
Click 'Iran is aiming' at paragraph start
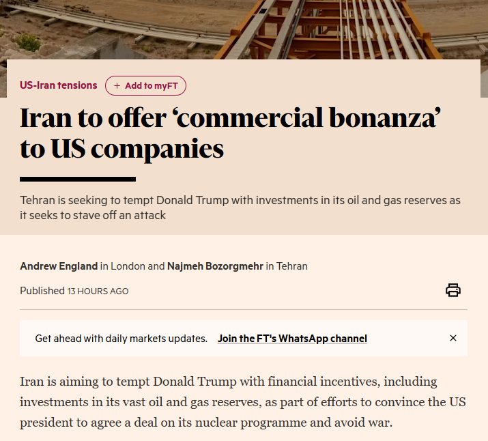[x=56, y=381]
